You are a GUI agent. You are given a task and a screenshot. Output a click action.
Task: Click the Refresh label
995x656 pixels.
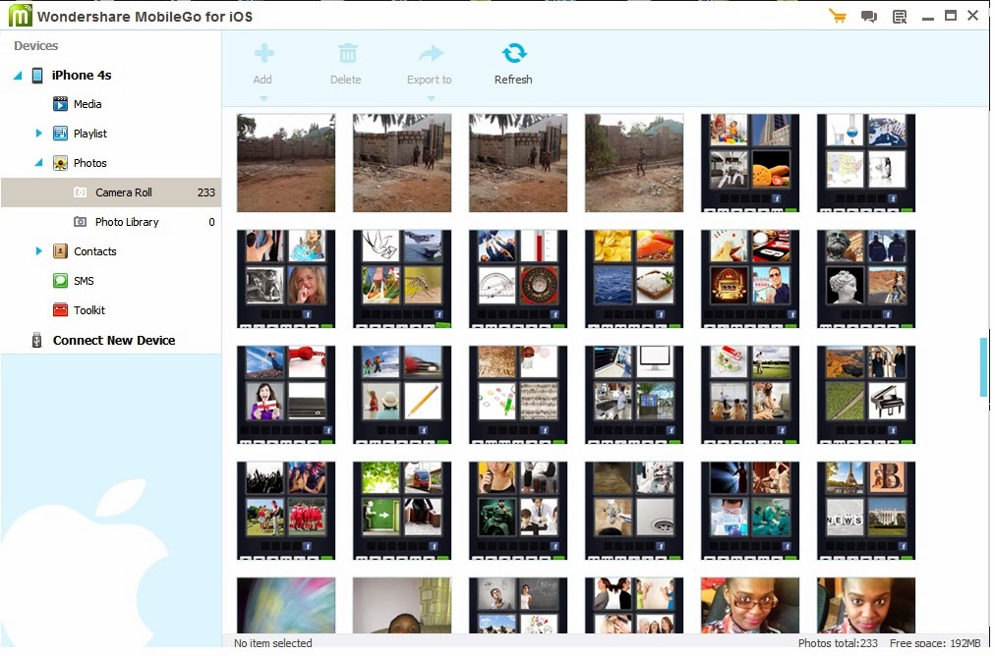513,80
